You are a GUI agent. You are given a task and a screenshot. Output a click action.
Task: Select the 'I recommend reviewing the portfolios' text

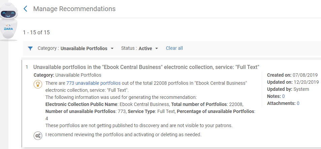[x=123, y=135]
